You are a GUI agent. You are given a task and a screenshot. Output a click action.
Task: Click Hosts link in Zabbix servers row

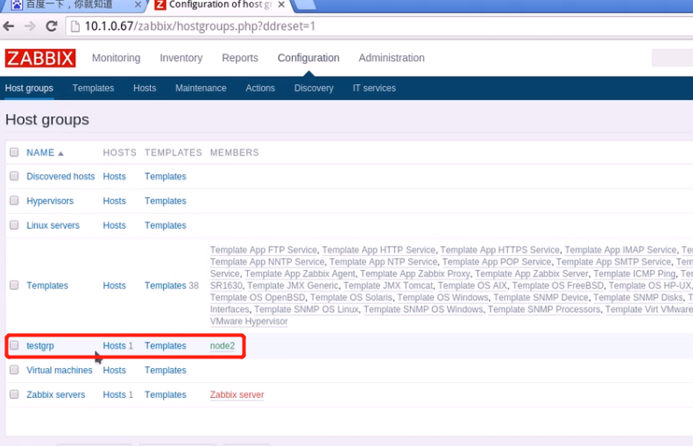point(115,394)
